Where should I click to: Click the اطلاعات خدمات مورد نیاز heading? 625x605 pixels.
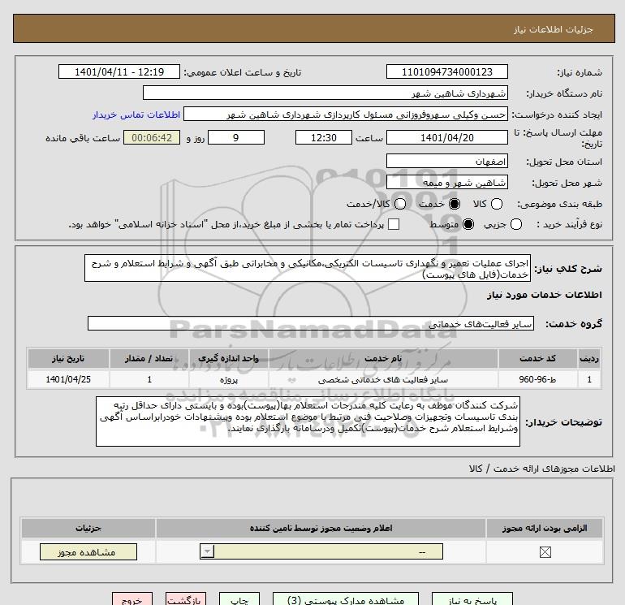[x=544, y=295]
